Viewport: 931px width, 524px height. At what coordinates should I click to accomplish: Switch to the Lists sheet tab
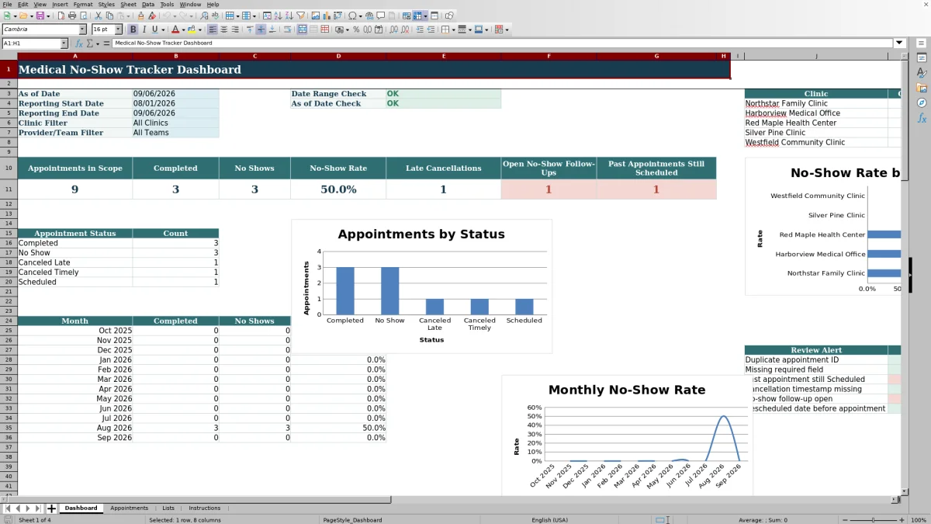click(x=168, y=508)
